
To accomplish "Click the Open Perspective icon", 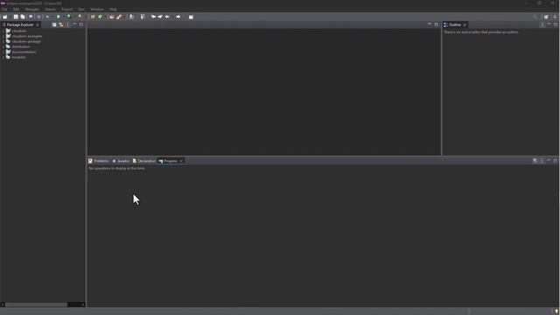I will pos(546,17).
